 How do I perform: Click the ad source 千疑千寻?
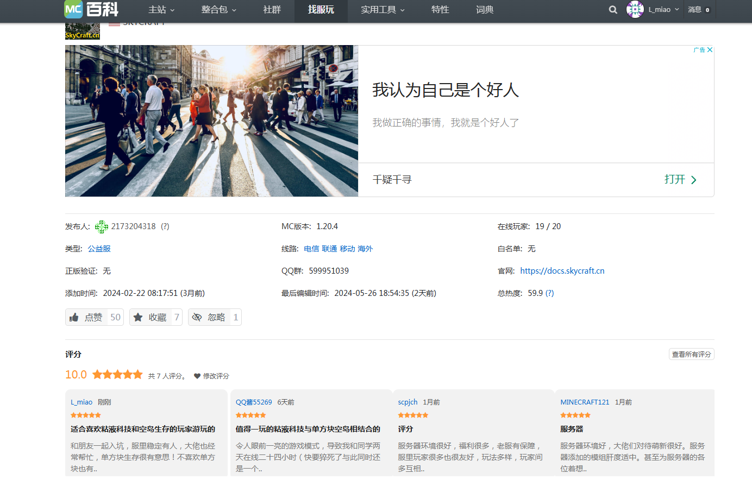point(392,180)
